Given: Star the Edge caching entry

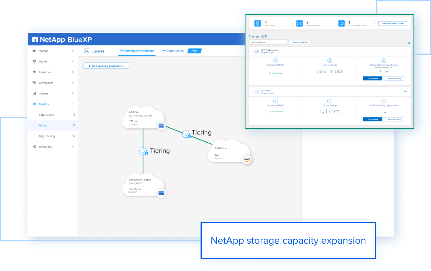Looking at the screenshot, I should pyautogui.click(x=74, y=135).
